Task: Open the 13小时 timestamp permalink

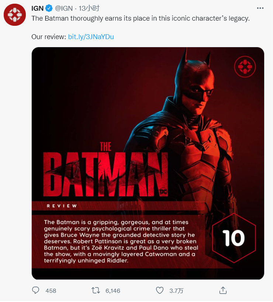Action: click(89, 8)
